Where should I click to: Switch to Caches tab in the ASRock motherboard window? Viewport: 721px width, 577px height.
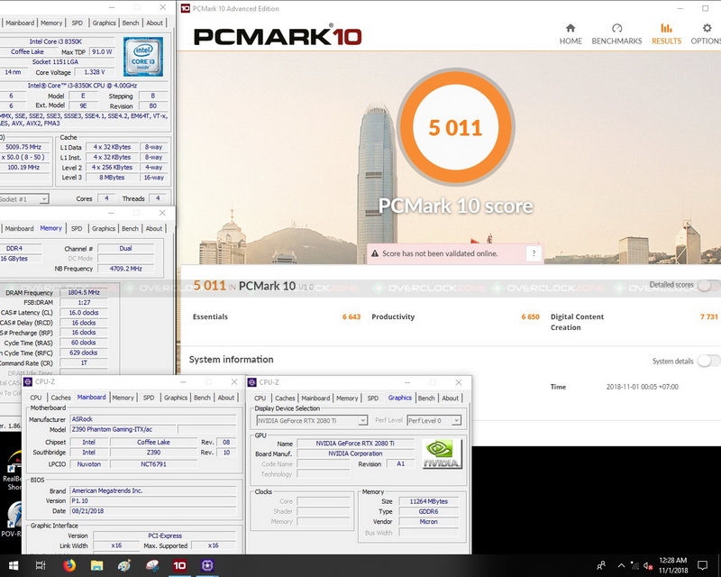click(x=60, y=398)
